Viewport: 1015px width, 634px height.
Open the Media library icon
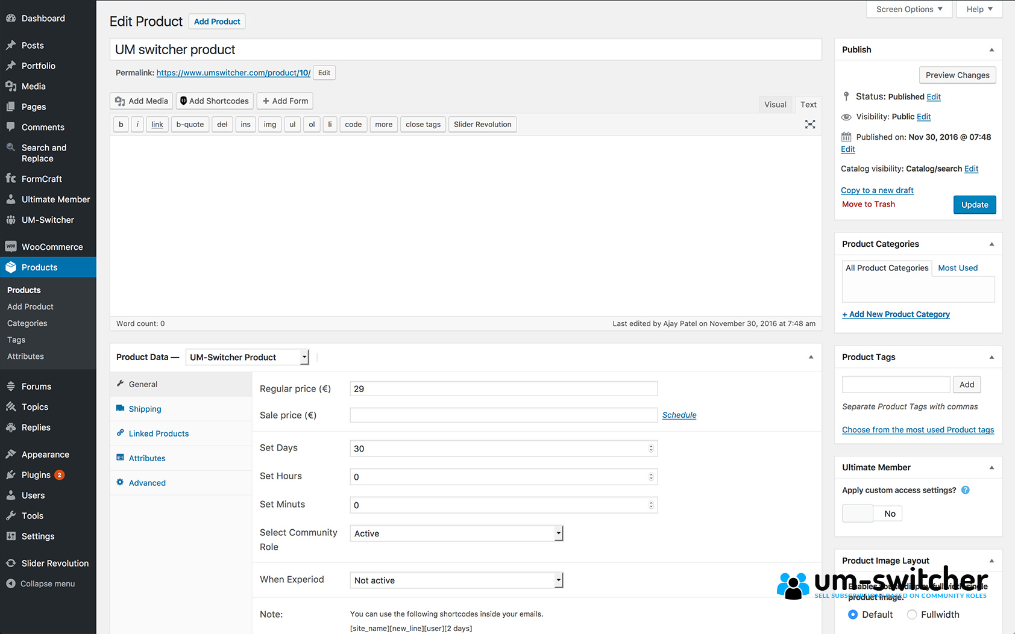pyautogui.click(x=11, y=86)
